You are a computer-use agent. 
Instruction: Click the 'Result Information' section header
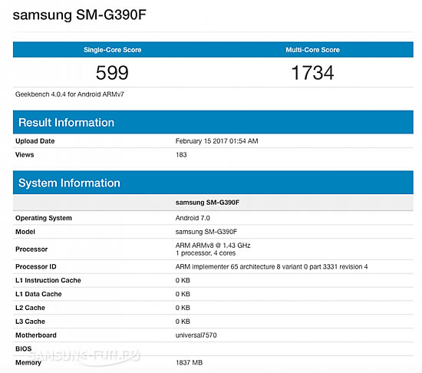pos(213,122)
